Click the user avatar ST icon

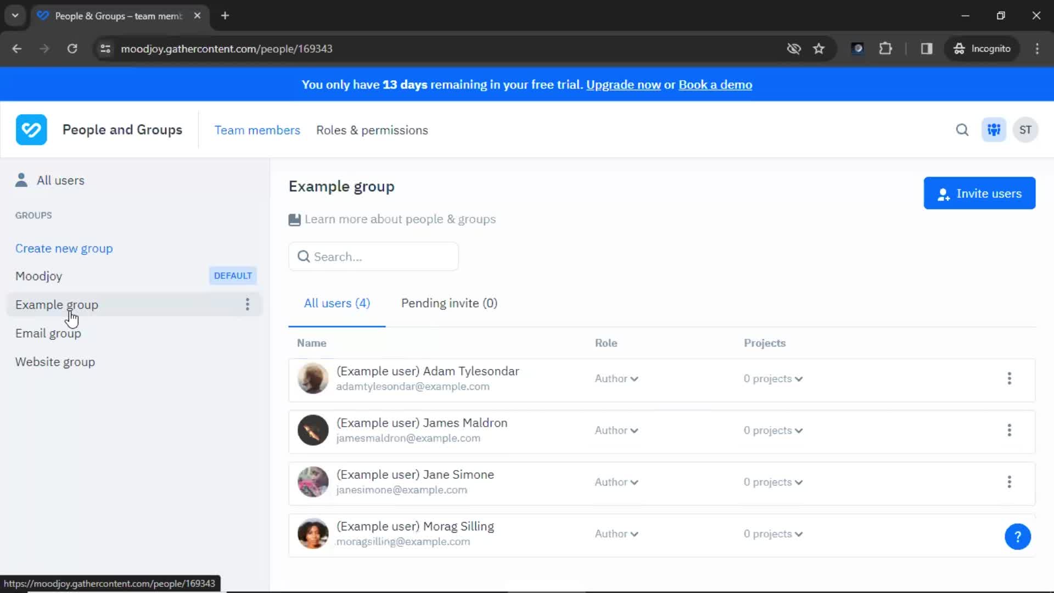point(1026,130)
